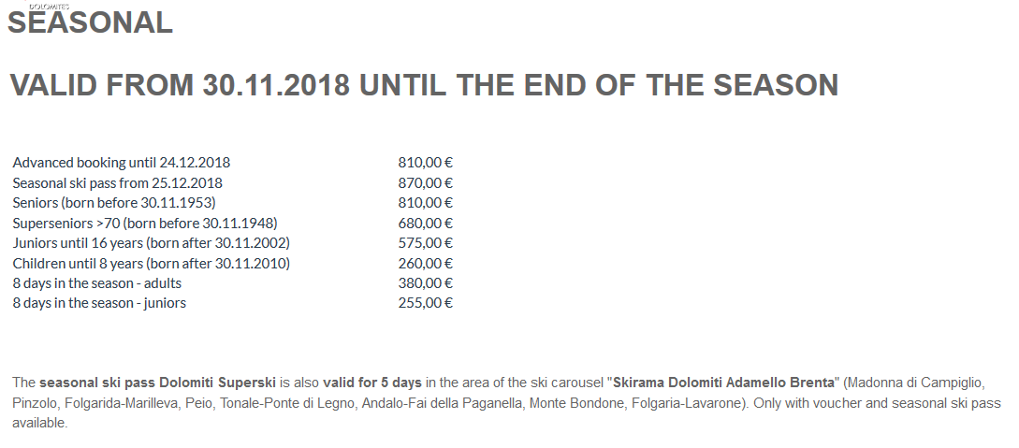Click the 8 days in season juniors label
1019x448 pixels.
pyautogui.click(x=99, y=302)
